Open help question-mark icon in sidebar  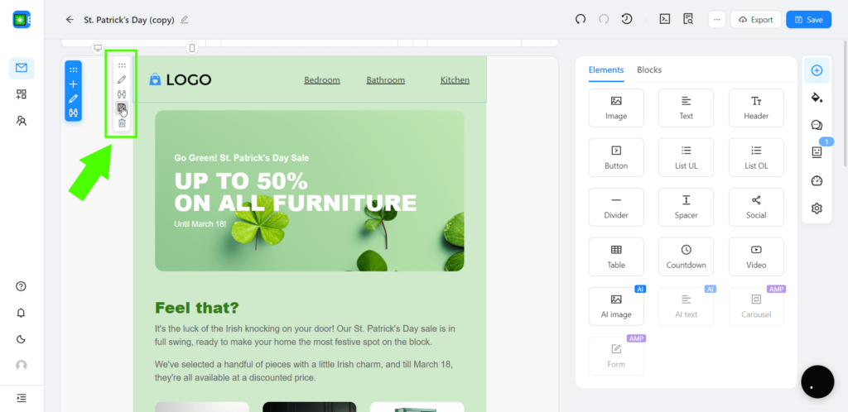pos(22,287)
